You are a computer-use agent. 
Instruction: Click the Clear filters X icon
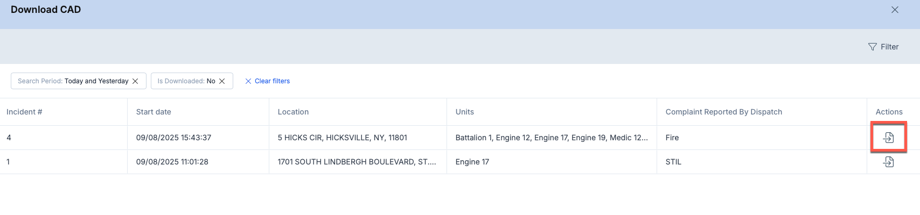coord(248,81)
